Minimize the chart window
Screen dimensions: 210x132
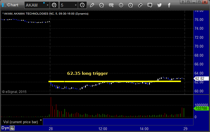click(194, 2)
